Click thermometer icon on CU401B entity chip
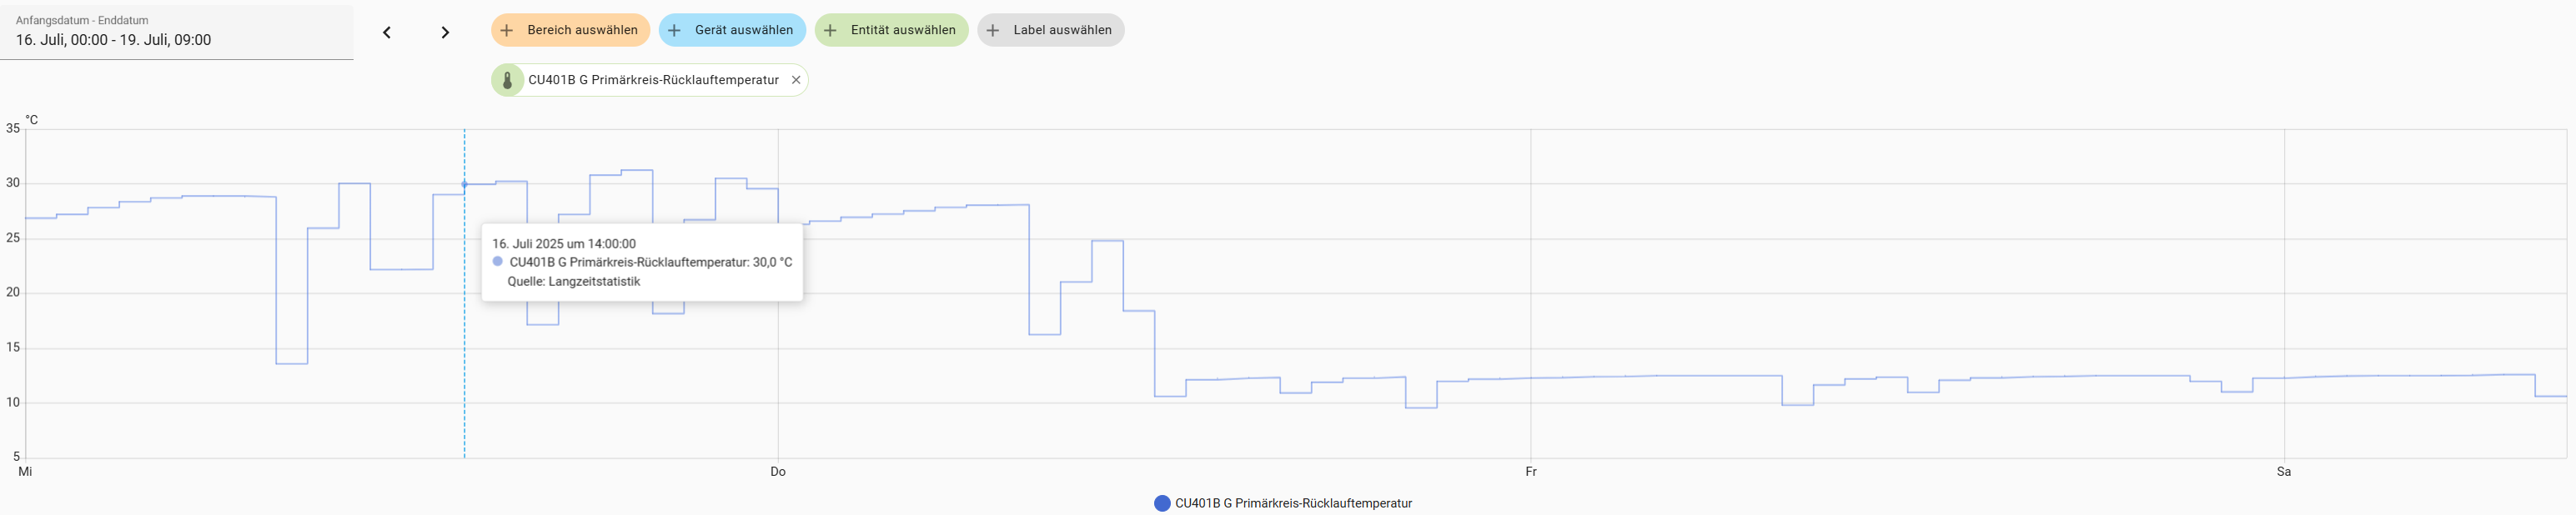The image size is (2576, 515). (508, 80)
